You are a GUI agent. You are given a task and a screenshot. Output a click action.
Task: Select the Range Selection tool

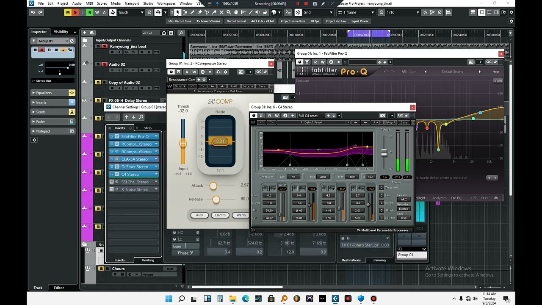185,12
